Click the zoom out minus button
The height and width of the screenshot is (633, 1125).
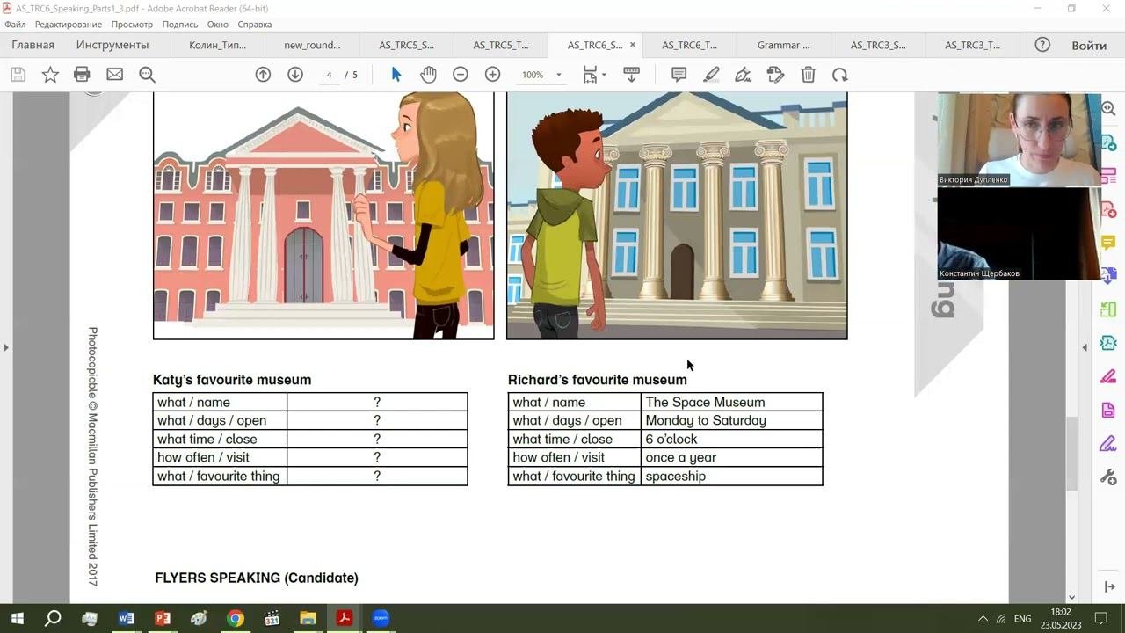(461, 75)
